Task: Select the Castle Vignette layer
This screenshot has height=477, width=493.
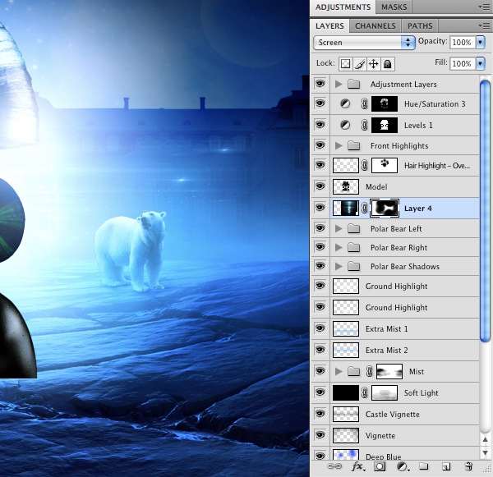Action: click(395, 414)
